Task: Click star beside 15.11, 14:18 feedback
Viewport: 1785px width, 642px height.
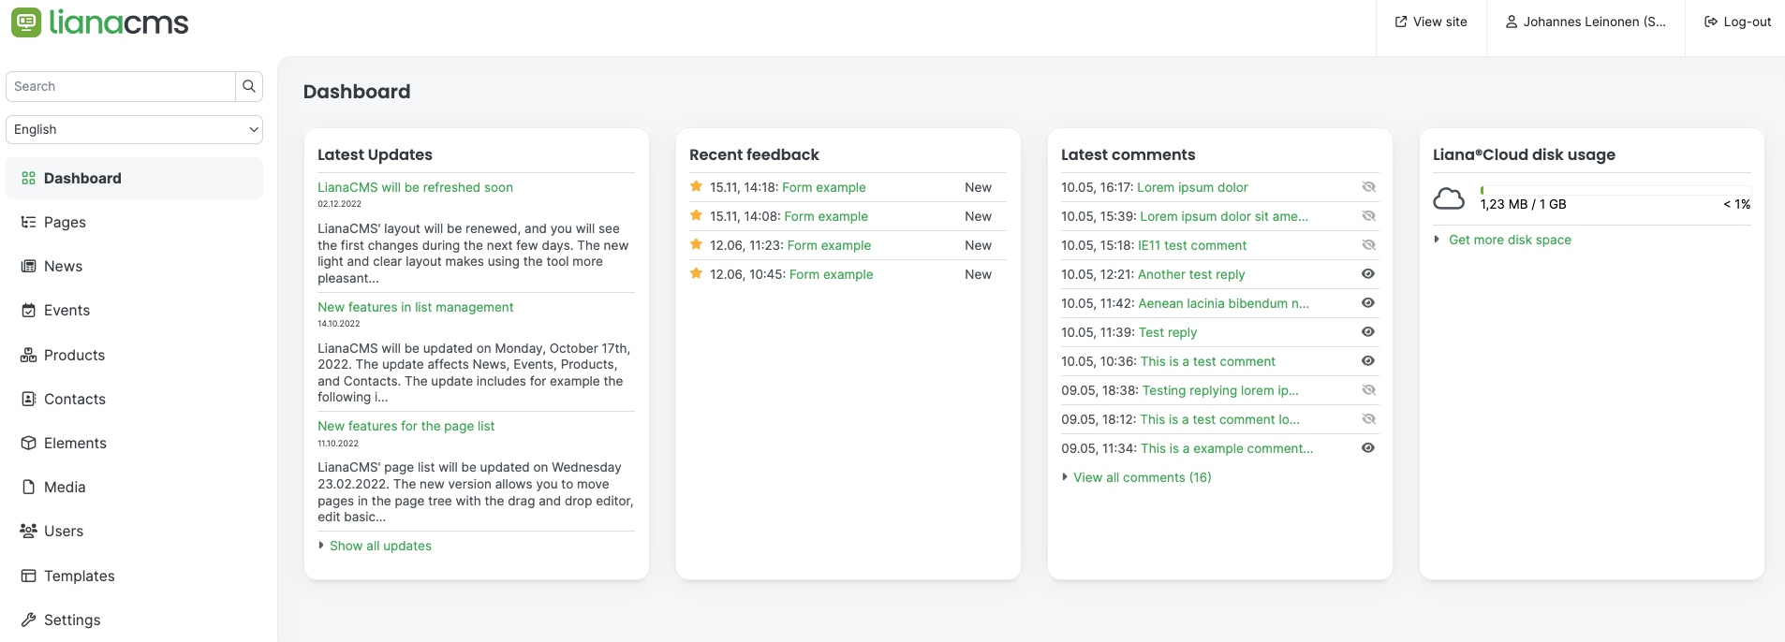Action: tap(697, 187)
